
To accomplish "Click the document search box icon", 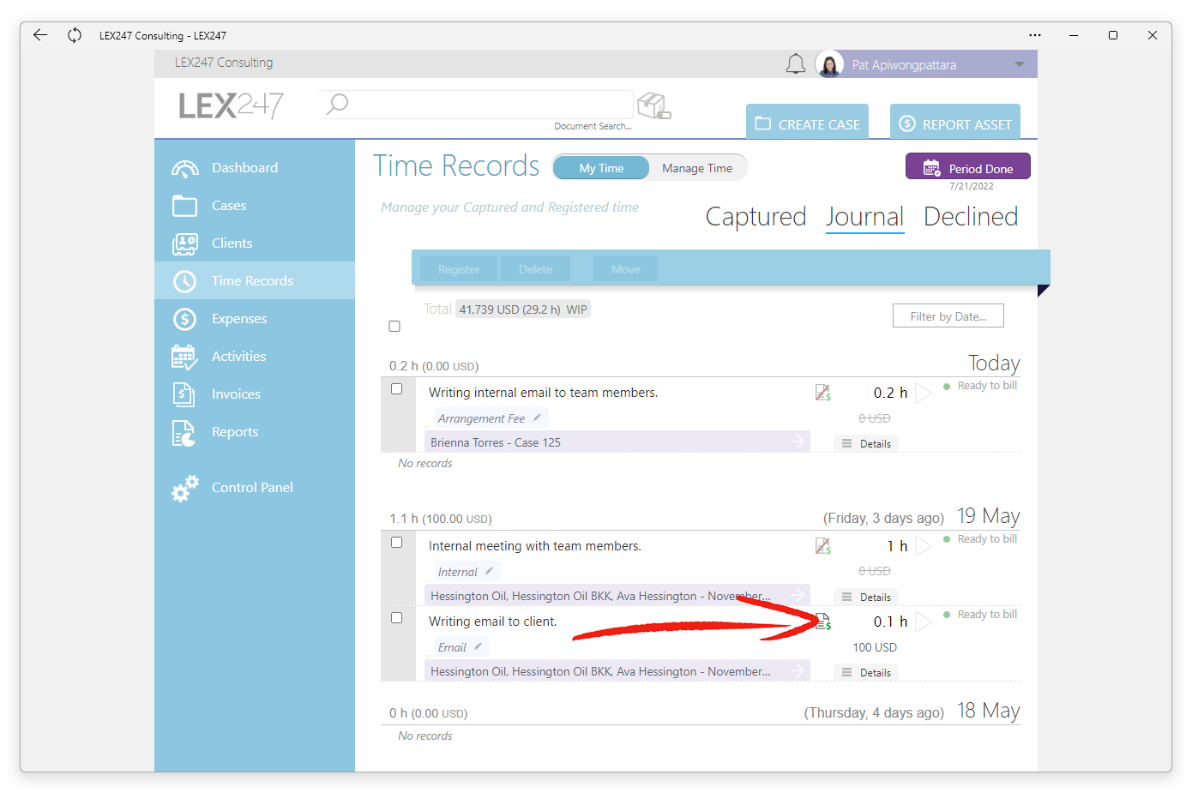I will 654,105.
